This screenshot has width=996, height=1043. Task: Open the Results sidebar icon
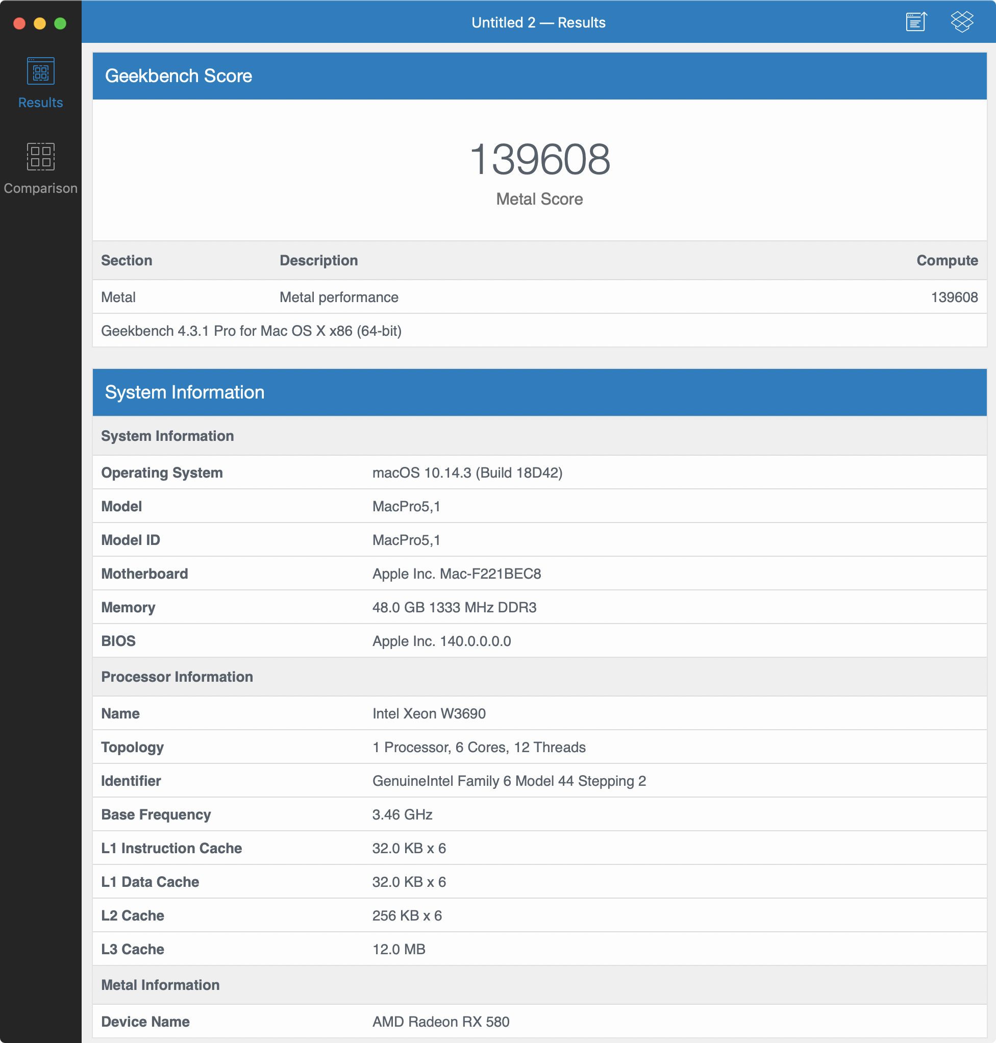click(40, 71)
